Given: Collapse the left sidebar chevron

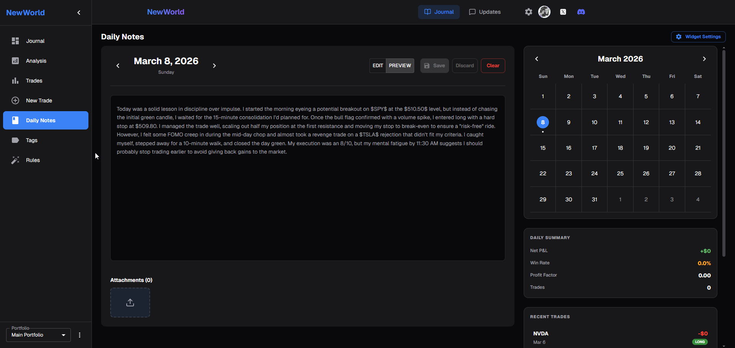Looking at the screenshot, I should point(79,13).
